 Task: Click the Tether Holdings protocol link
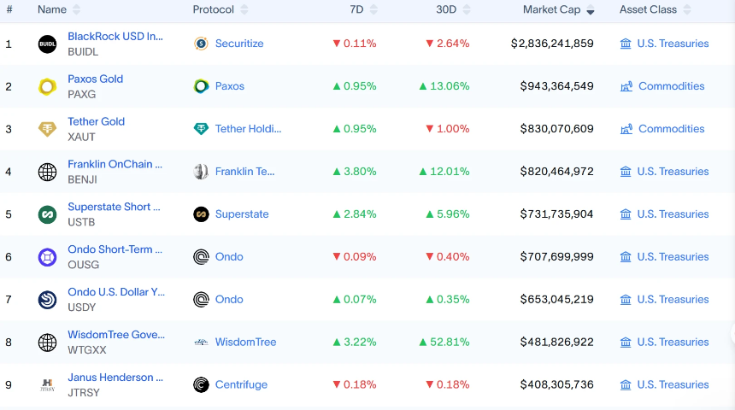pyautogui.click(x=248, y=129)
